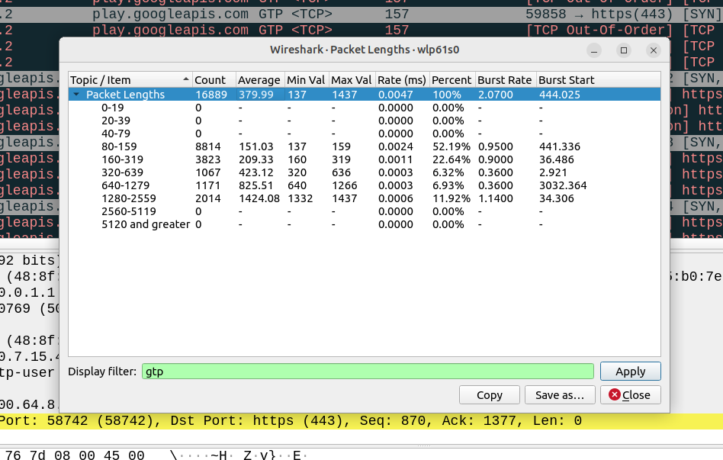Maximize the Packet Lengths window
Image resolution: width=723 pixels, height=460 pixels.
point(624,50)
